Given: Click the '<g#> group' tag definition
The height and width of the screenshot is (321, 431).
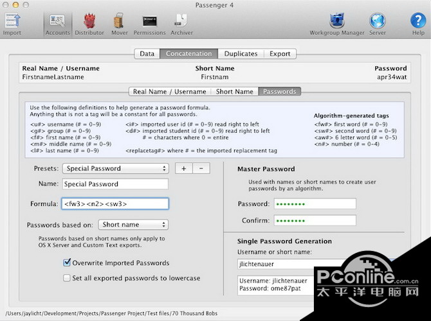Looking at the screenshot, I should (60, 131).
